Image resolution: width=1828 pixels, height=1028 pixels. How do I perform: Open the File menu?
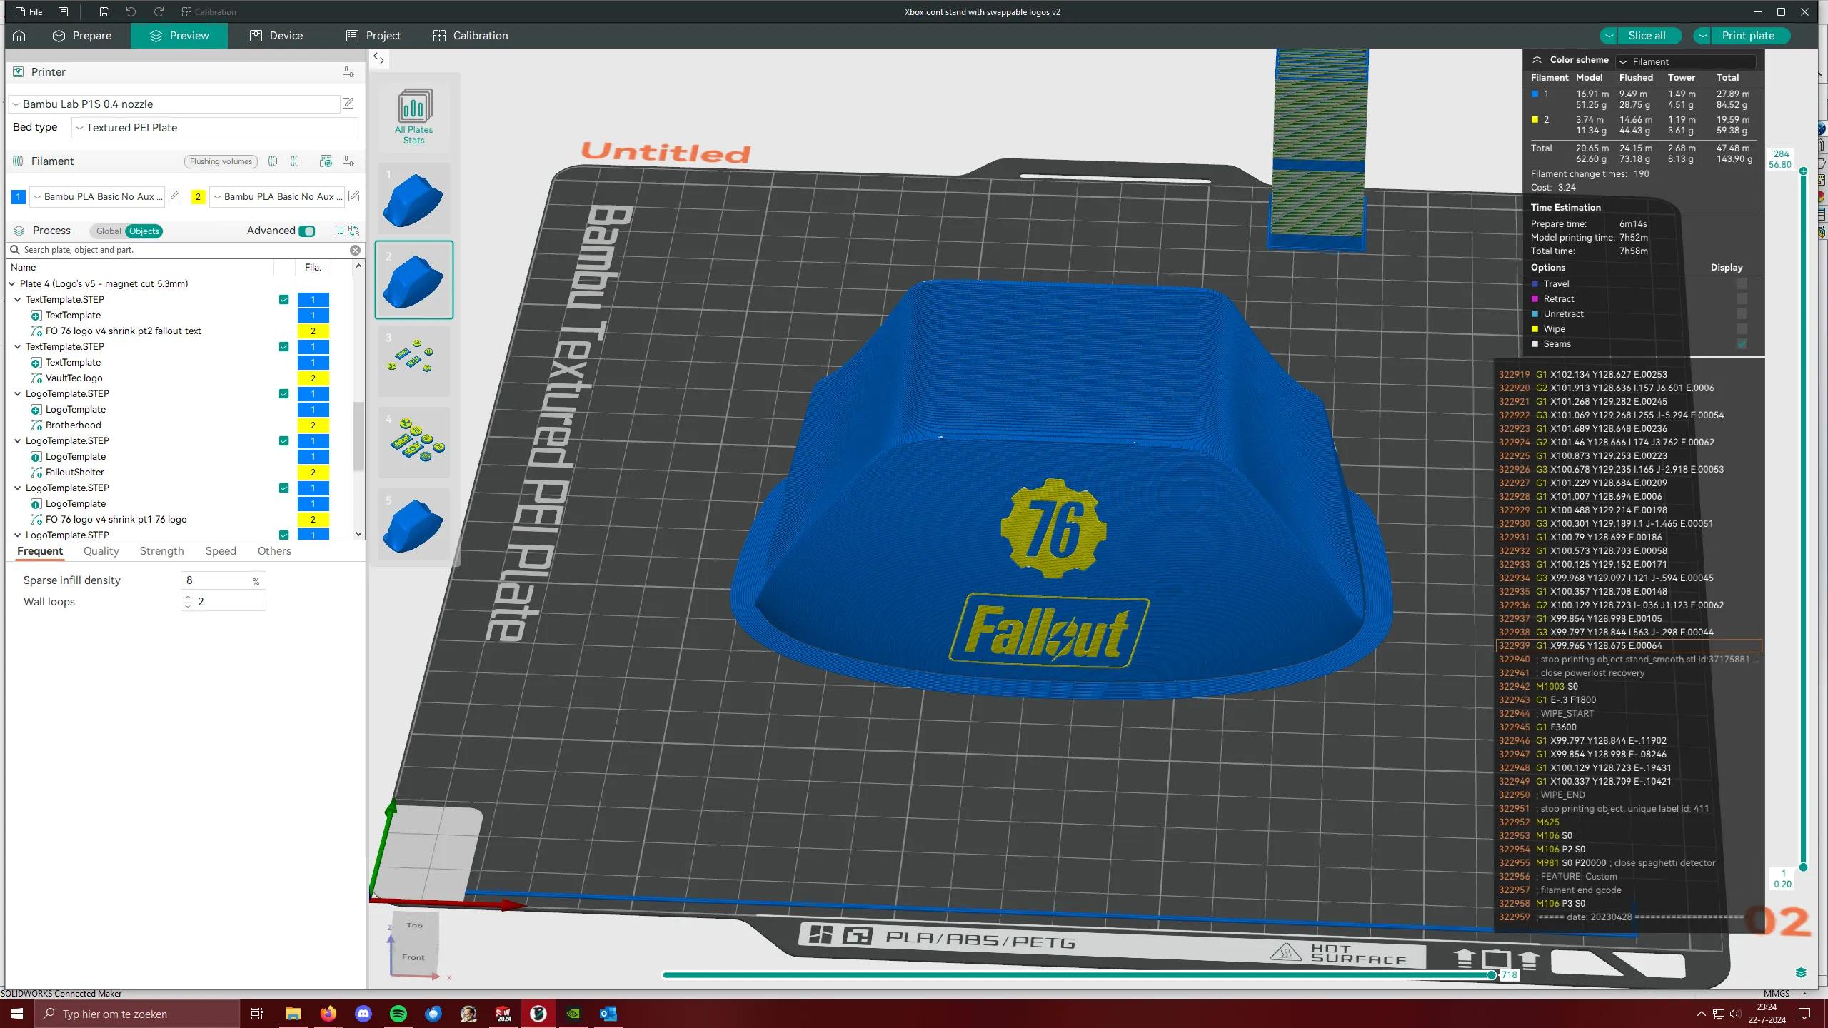[29, 12]
